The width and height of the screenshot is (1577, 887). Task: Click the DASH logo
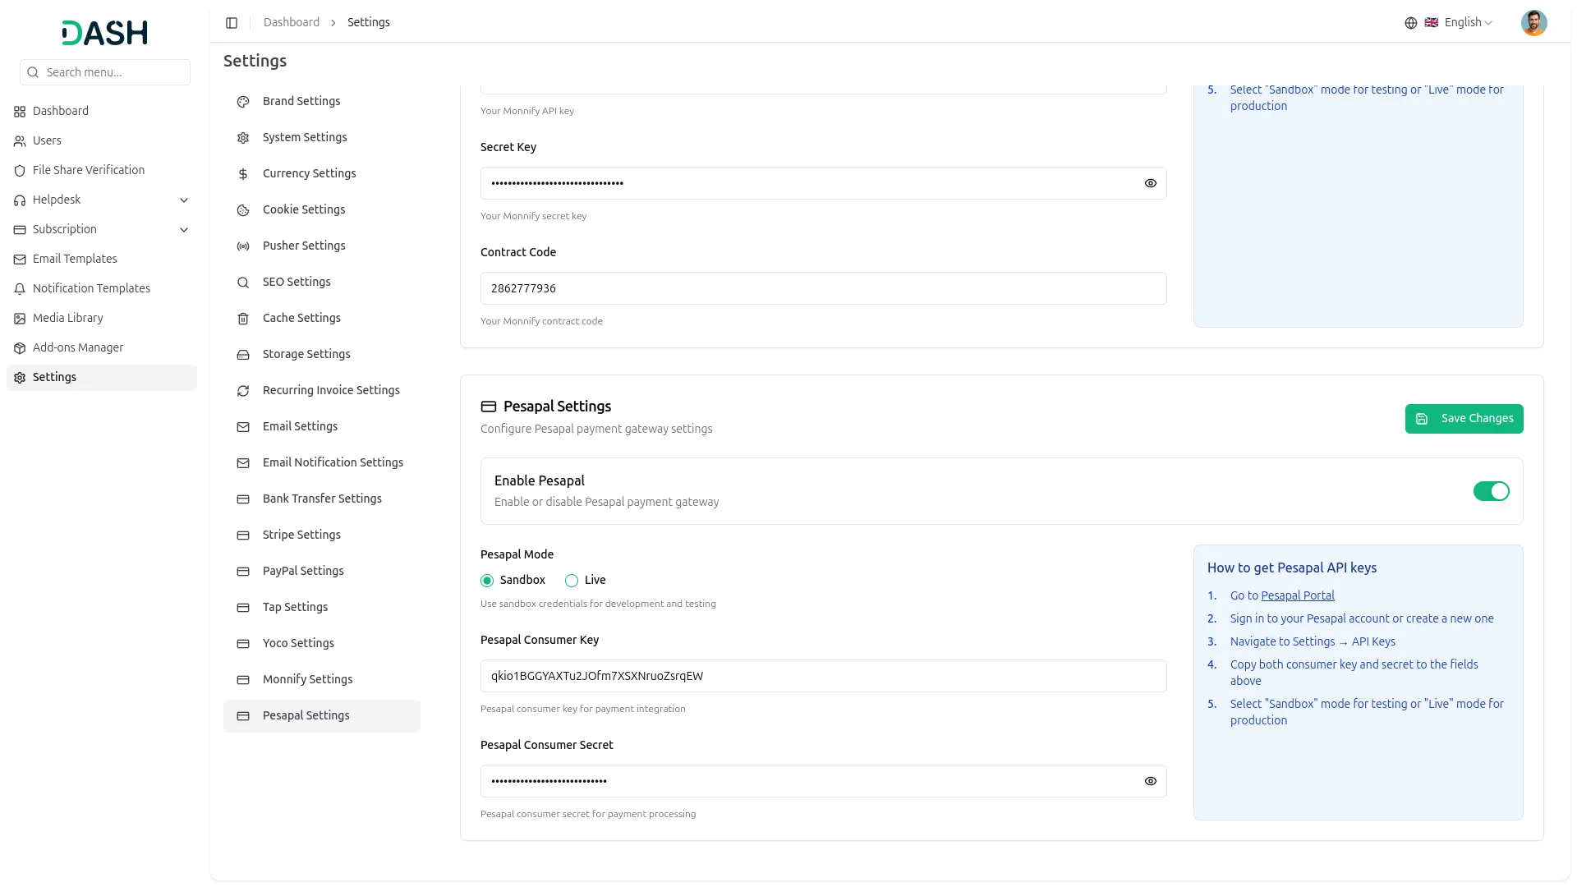105,33
